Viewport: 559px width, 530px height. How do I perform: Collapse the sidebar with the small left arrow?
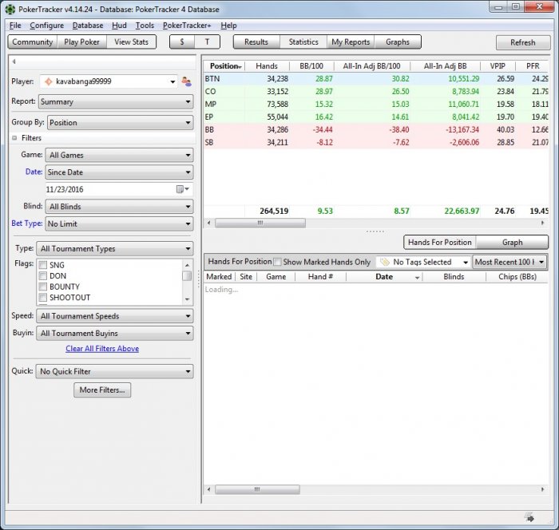click(14, 61)
